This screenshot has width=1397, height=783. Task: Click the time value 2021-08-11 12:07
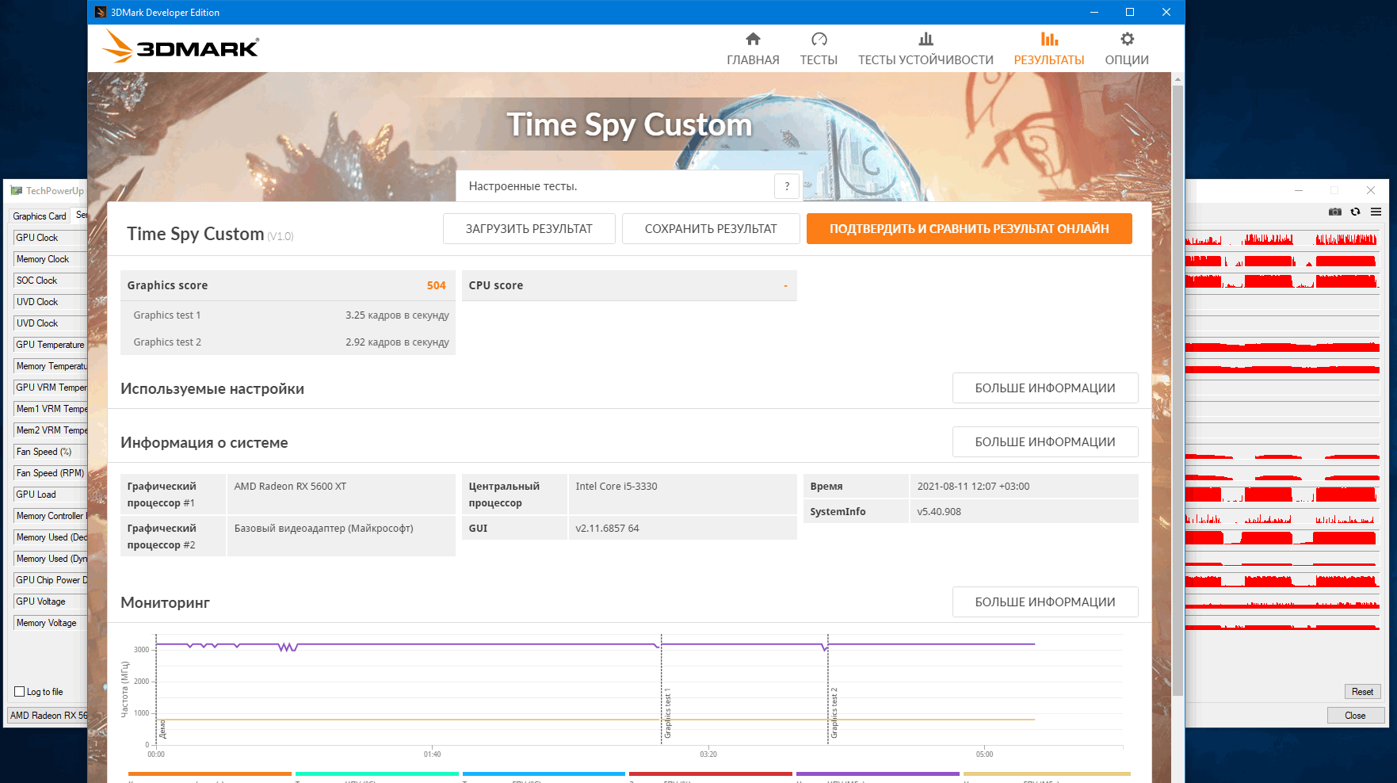pos(973,487)
